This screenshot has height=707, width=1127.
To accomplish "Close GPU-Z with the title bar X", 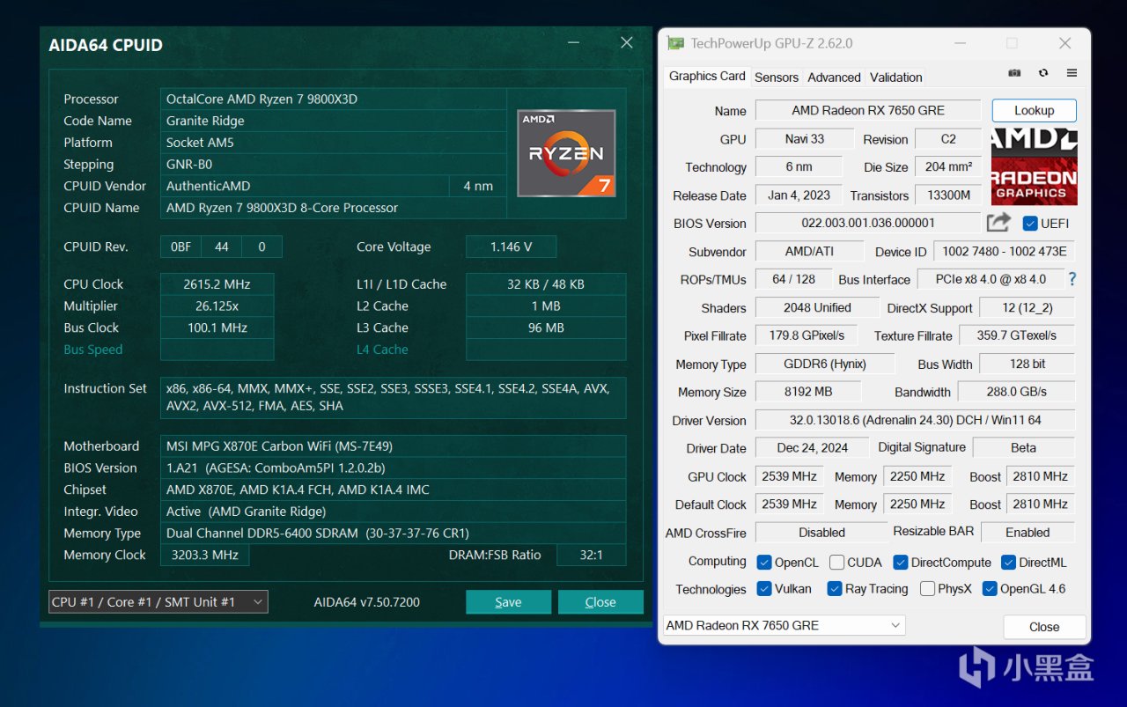I will point(1065,43).
